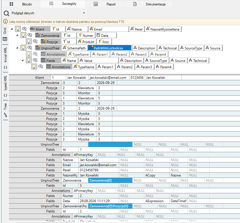Click the NazwaWyswietlana column header
Image resolution: width=240 pixels, height=223 pixels.
(163, 29)
